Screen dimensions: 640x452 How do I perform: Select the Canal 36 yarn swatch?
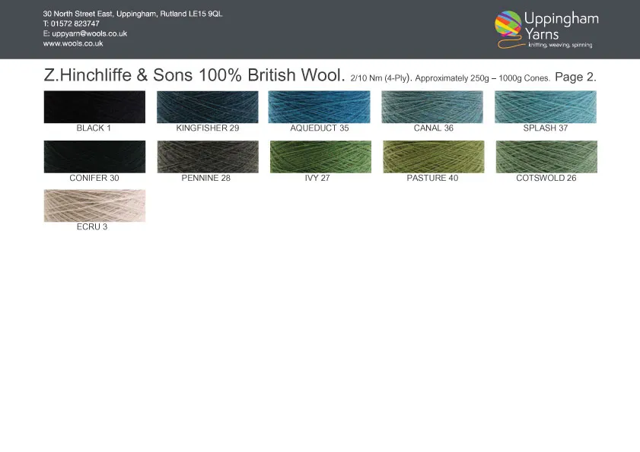tap(432, 107)
